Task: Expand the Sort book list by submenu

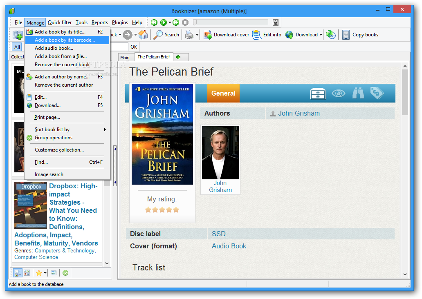Action: [x=67, y=129]
